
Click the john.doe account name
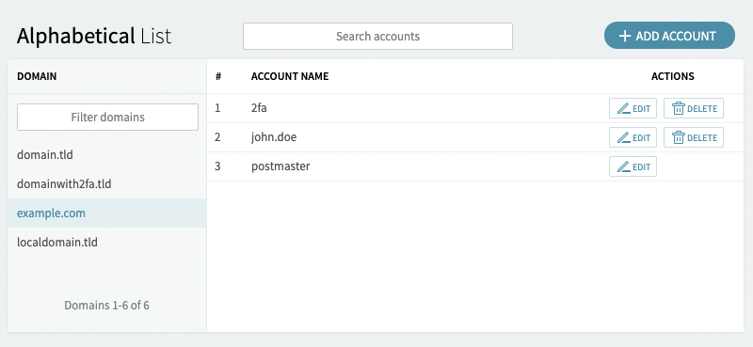pos(274,137)
